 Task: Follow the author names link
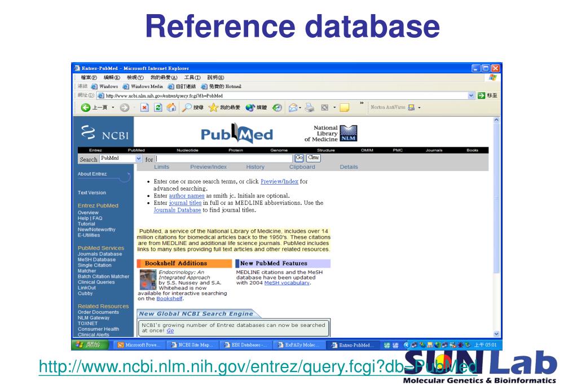187,196
